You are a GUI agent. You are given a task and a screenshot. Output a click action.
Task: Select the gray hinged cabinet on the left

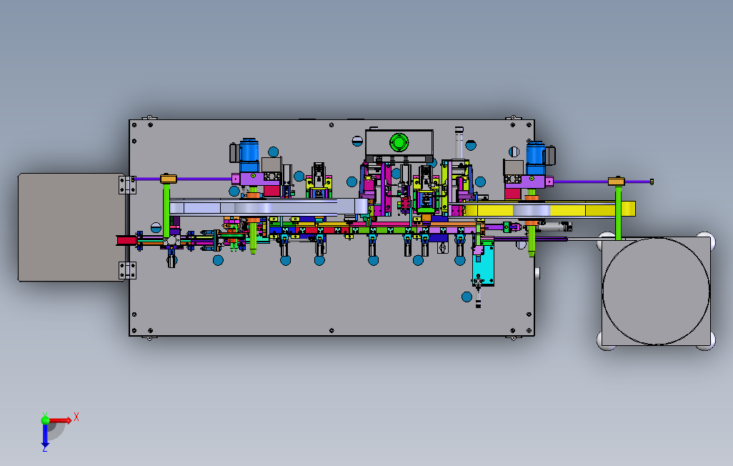[x=71, y=227]
